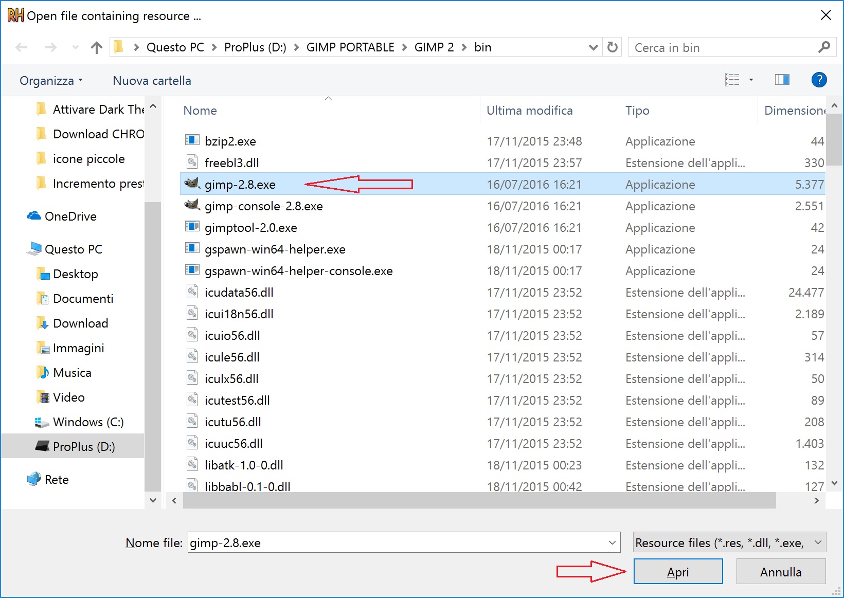844x598 pixels.
Task: Select the icuio56.dll file icon
Action: click(x=192, y=335)
